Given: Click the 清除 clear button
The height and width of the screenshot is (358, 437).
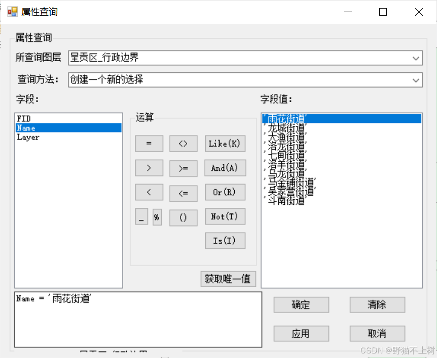Looking at the screenshot, I should click(377, 304).
